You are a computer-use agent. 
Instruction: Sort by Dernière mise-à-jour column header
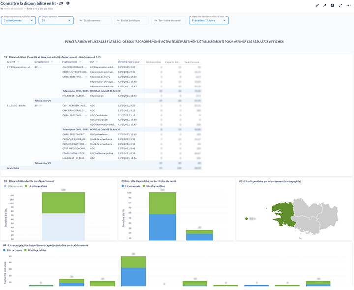pyautogui.click(x=129, y=62)
